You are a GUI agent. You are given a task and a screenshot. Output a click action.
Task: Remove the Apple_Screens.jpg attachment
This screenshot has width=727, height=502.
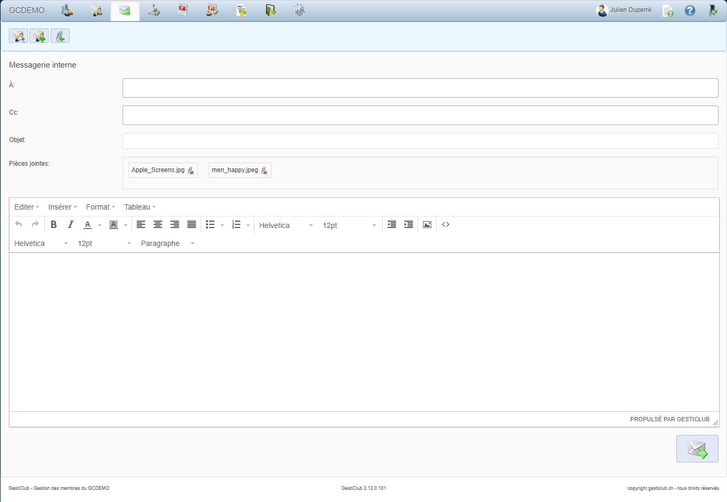pos(191,171)
